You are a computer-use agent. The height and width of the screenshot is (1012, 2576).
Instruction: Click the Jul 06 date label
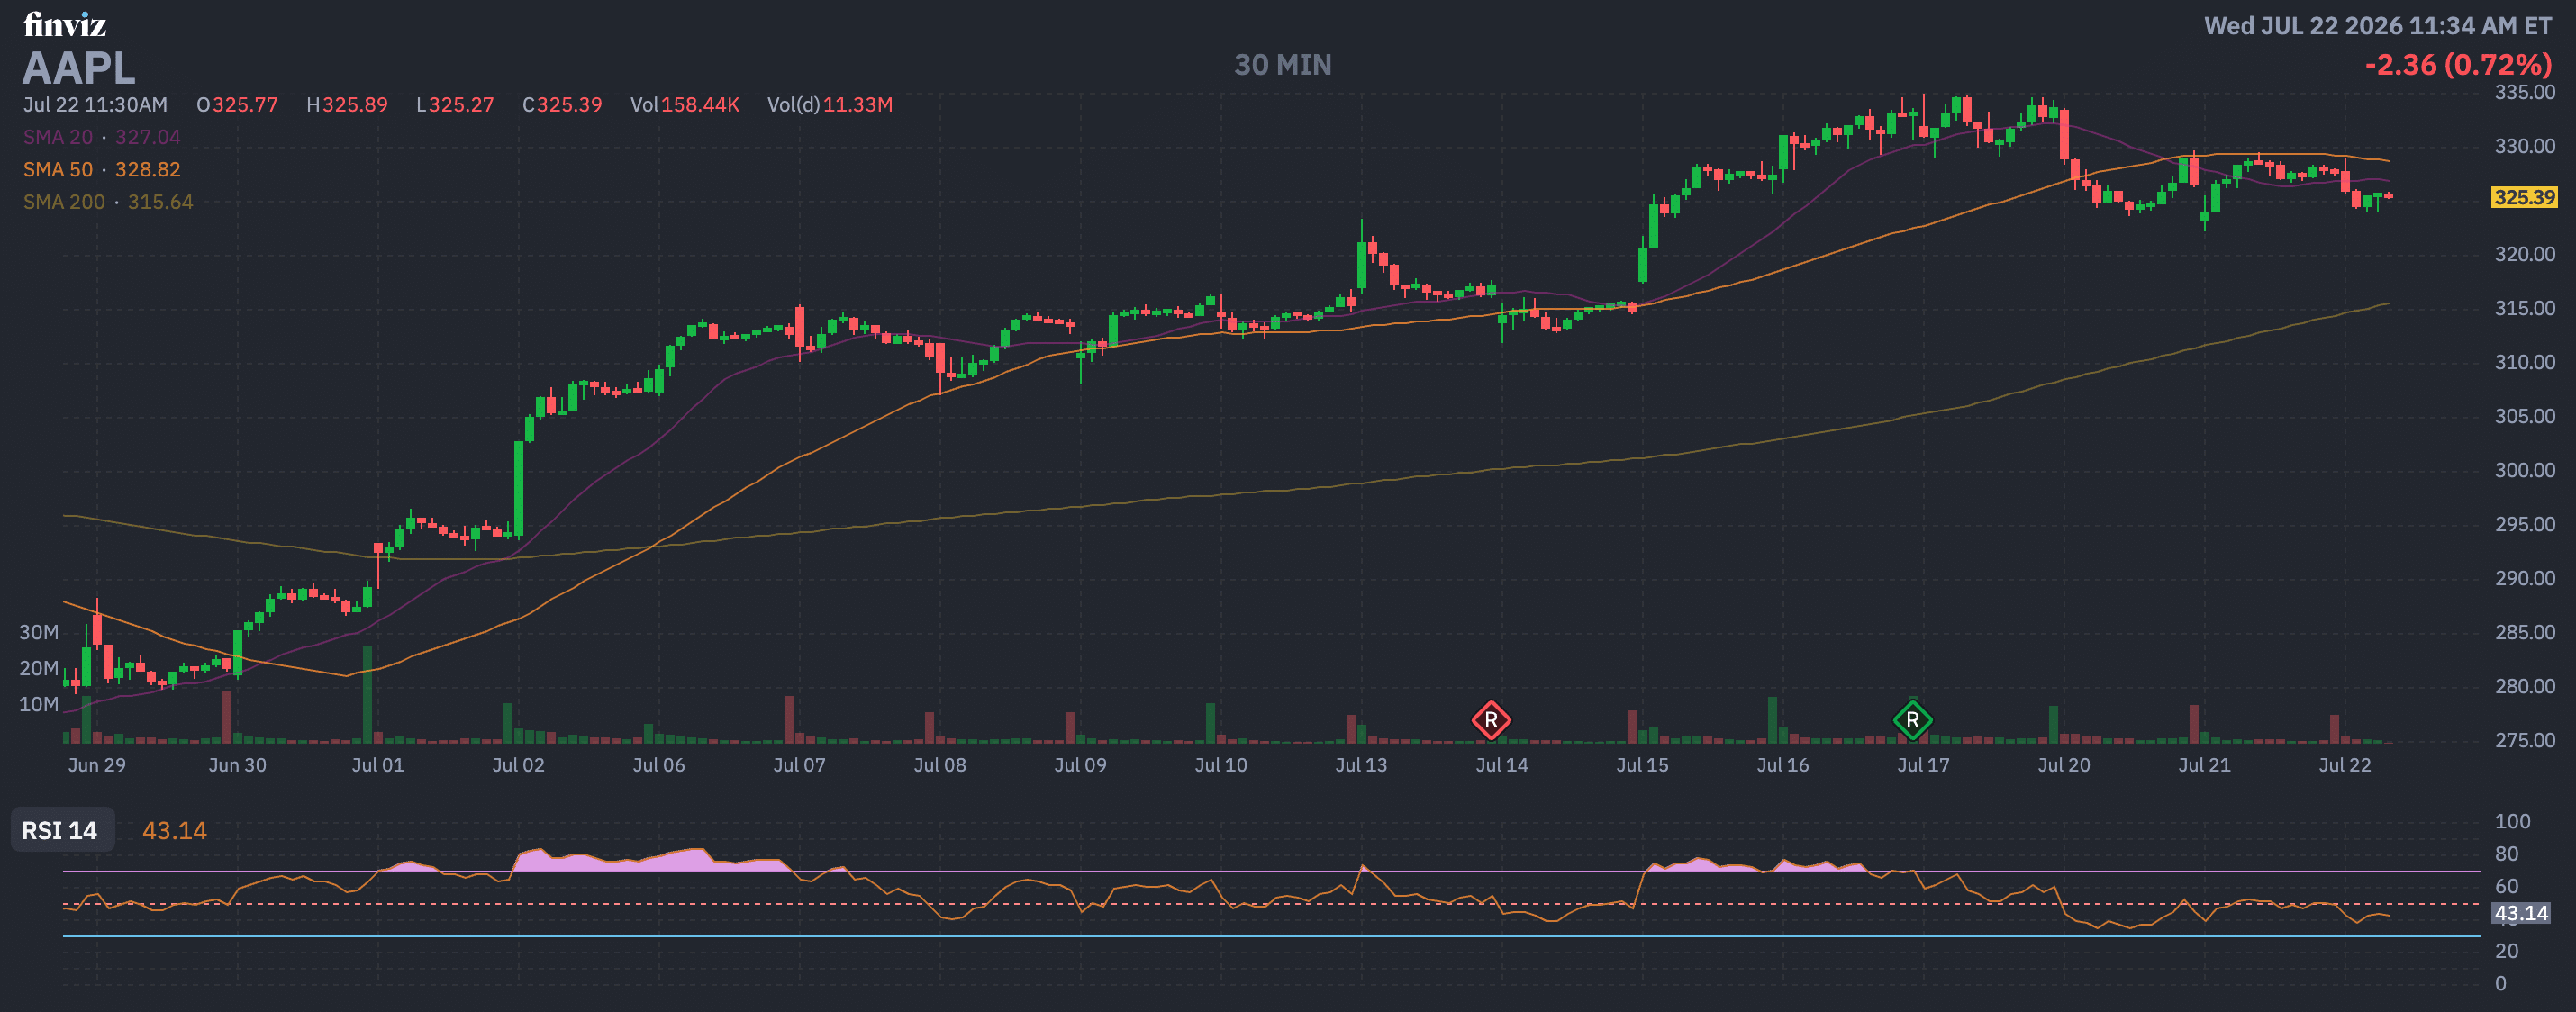tap(659, 765)
